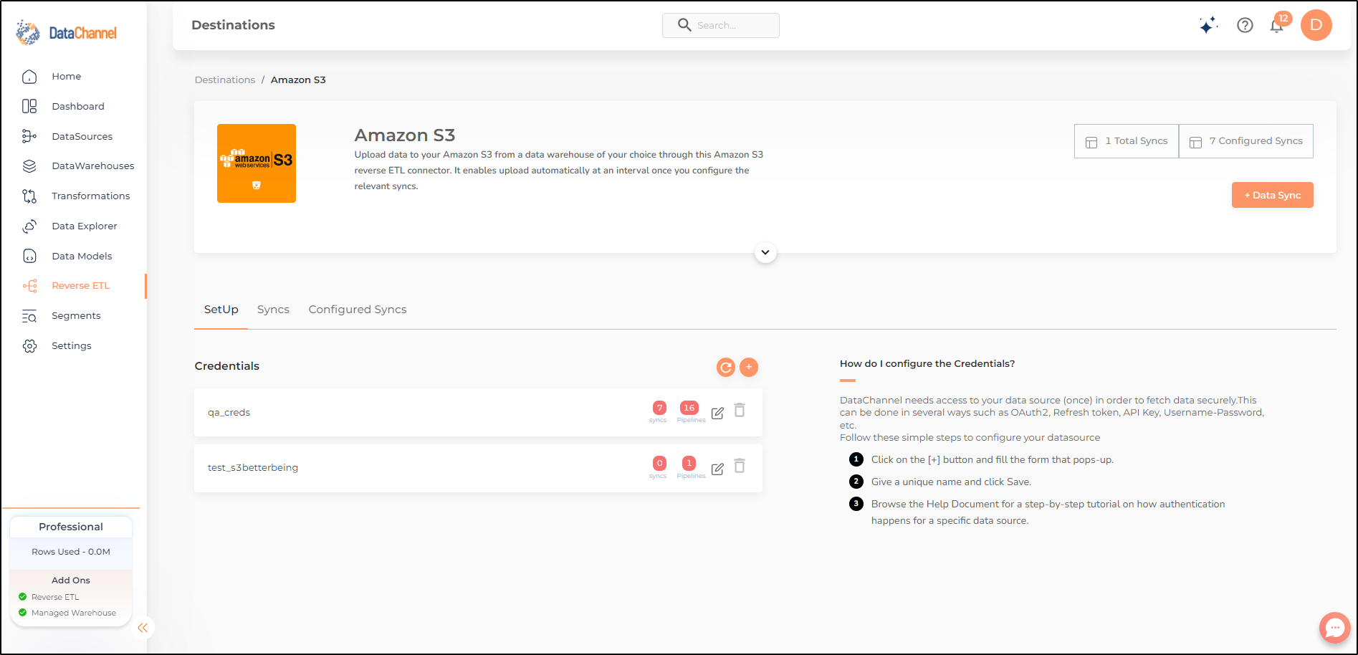The image size is (1358, 655).
Task: Go to Dashboard menu item
Action: [x=78, y=106]
